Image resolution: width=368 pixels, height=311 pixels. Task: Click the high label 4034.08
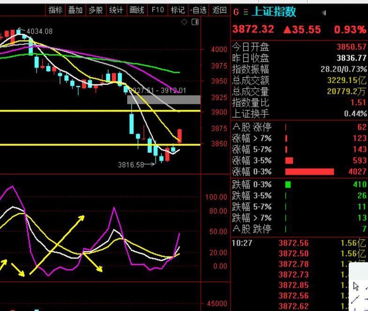40,31
